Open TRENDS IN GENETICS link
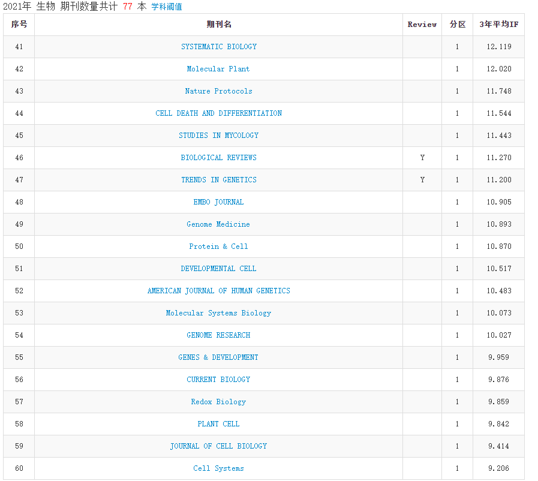The height and width of the screenshot is (481, 538). pos(218,180)
